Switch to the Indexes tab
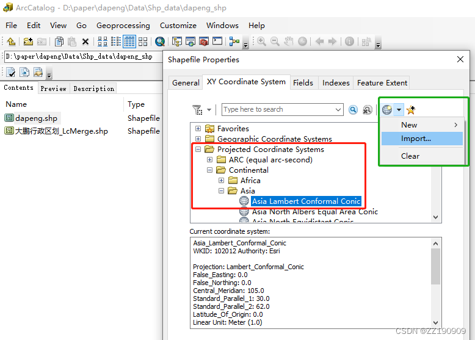 336,82
